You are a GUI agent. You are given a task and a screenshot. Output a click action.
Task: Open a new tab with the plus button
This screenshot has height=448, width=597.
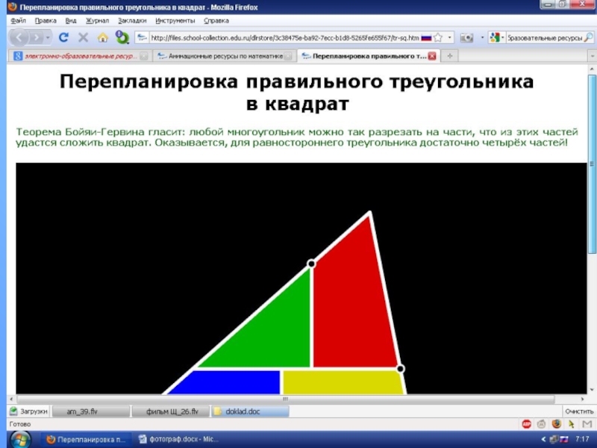[x=450, y=56]
